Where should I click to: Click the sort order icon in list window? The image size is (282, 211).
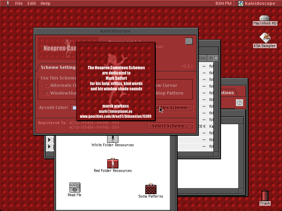[x=216, y=58]
